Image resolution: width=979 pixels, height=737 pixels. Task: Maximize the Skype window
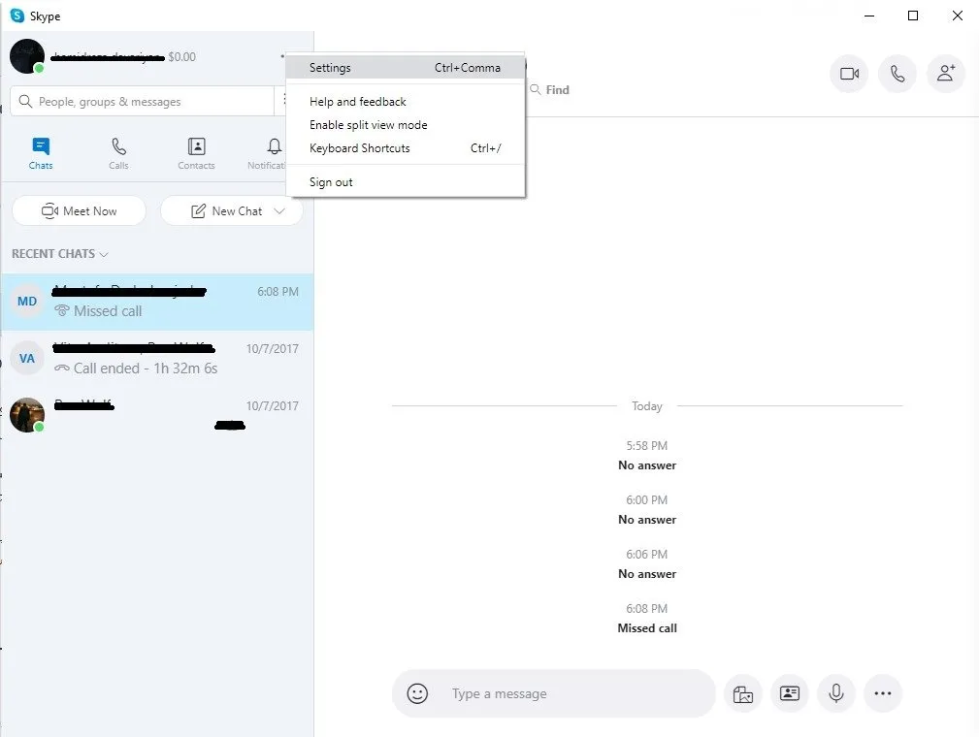[913, 16]
